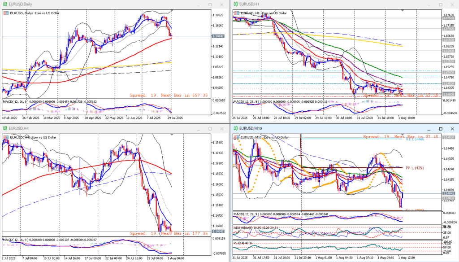Click the 1.14410 price on M10 scale
The height and width of the screenshot is (262, 459).
pyautogui.click(x=449, y=148)
